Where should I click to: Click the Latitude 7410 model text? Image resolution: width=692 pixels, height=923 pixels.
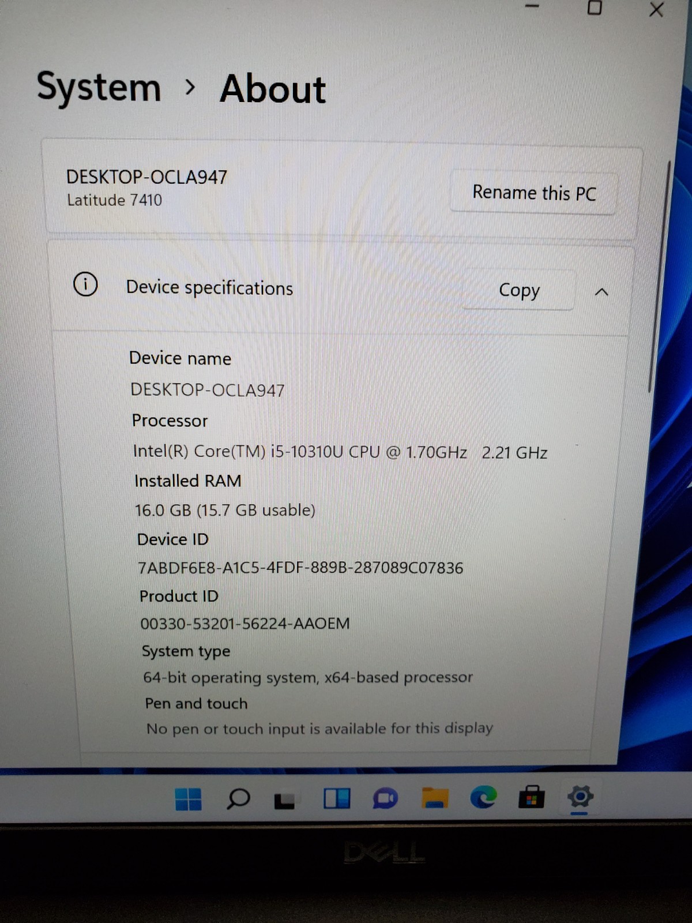point(115,200)
